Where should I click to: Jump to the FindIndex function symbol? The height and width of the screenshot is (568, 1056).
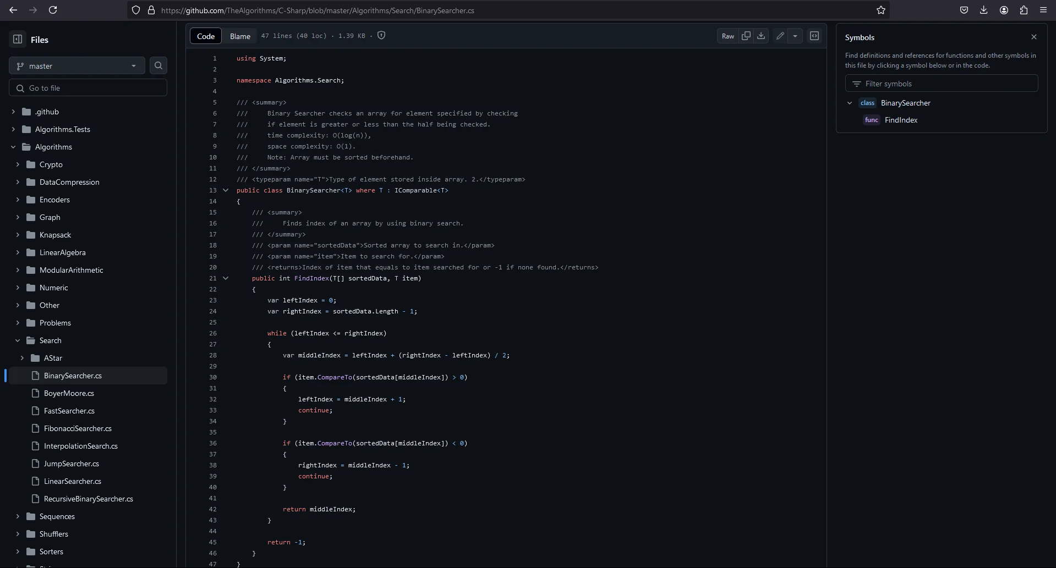901,120
